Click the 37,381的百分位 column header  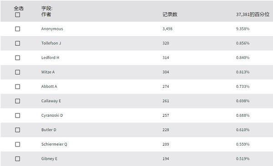point(253,14)
